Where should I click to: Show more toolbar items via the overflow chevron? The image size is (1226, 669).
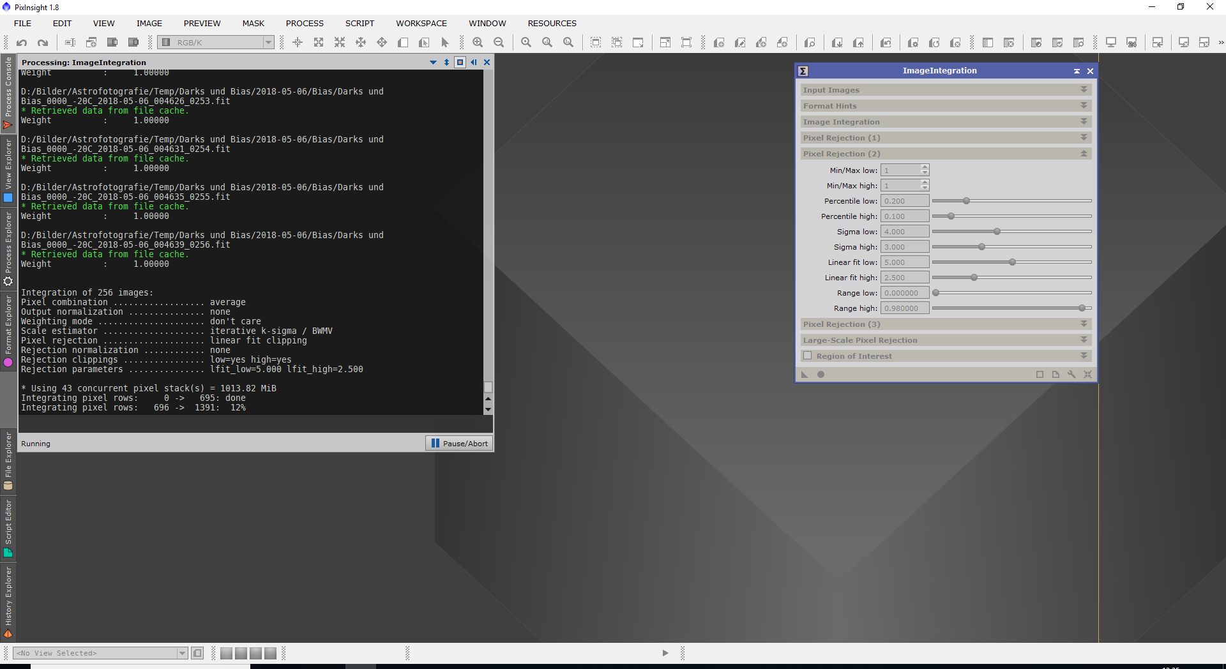[x=1221, y=43]
